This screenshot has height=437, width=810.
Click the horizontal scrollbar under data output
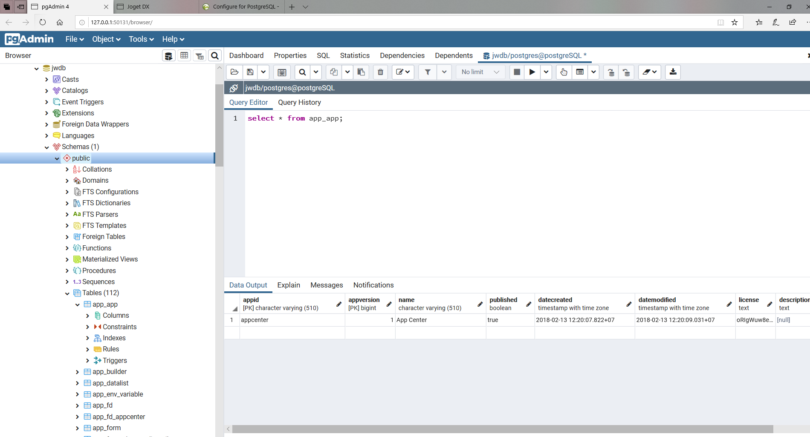[x=502, y=429]
